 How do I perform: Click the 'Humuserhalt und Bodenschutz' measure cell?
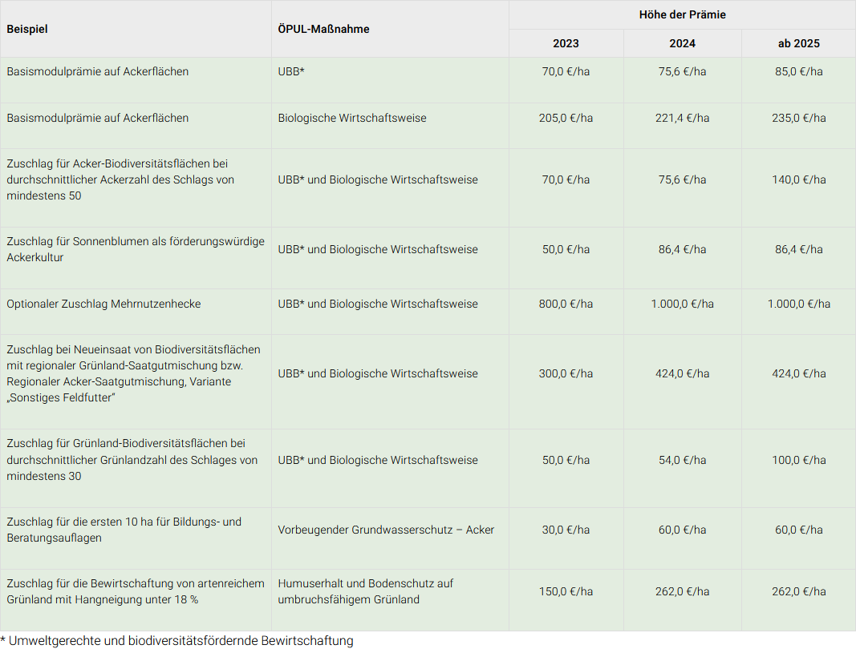pyautogui.click(x=365, y=591)
